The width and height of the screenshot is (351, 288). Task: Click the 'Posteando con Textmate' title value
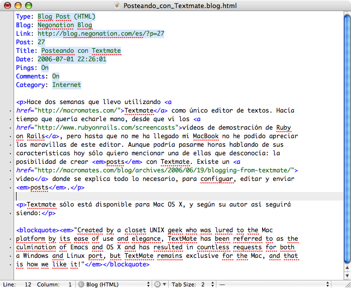point(81,51)
